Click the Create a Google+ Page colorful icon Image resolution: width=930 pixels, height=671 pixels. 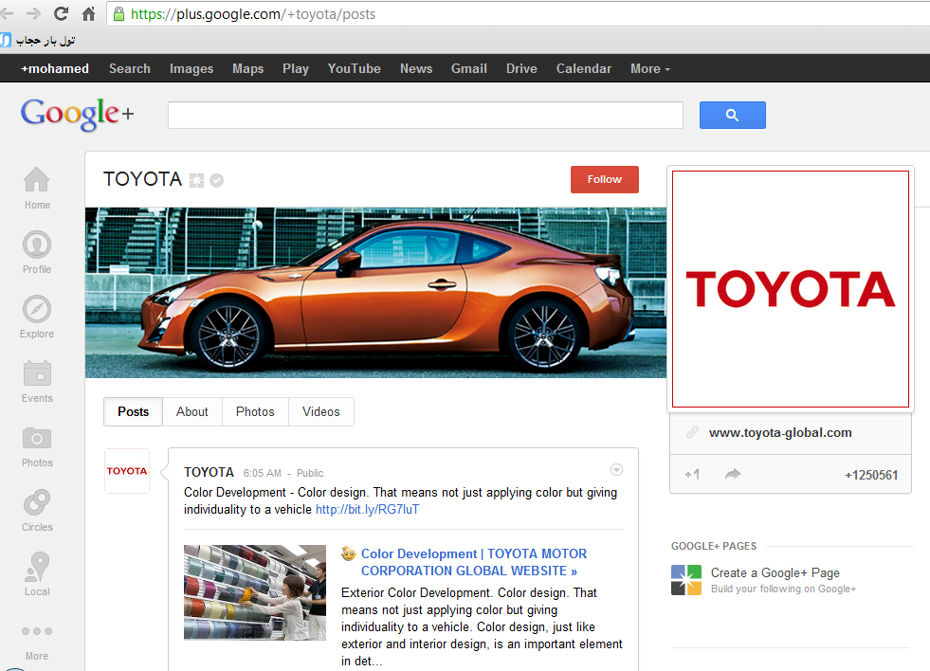pyautogui.click(x=686, y=580)
